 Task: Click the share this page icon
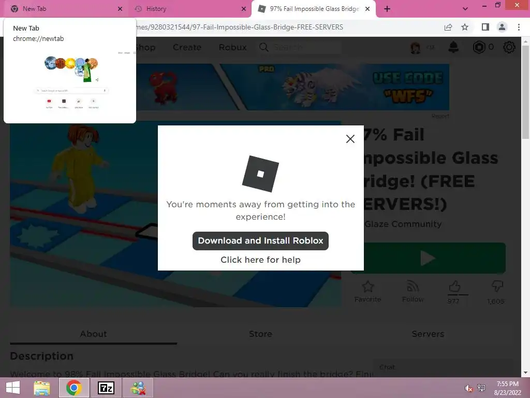pyautogui.click(x=448, y=27)
